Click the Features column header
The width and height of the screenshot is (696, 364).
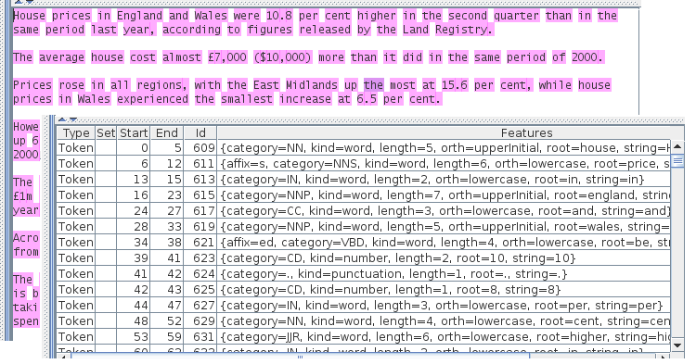coord(526,132)
